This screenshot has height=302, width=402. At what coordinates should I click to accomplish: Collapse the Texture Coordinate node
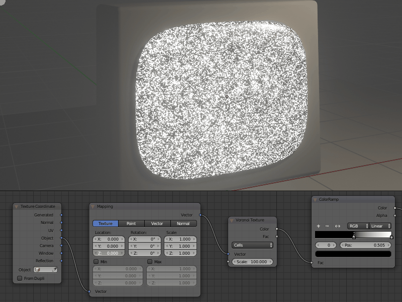click(16, 206)
